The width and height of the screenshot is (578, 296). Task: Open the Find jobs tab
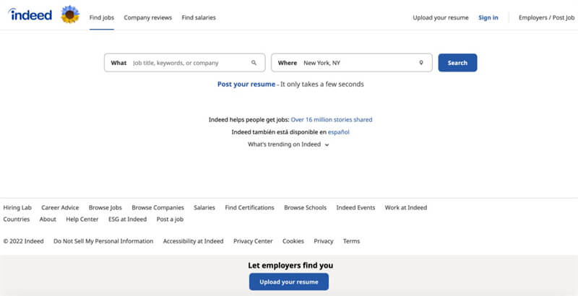pyautogui.click(x=102, y=17)
